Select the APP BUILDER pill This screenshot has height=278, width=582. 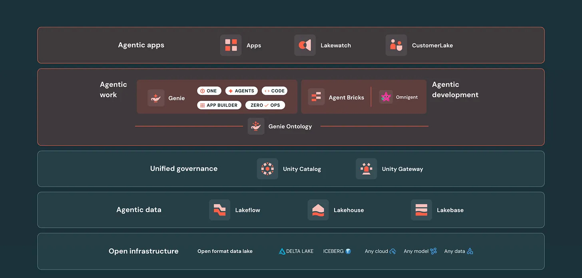(x=219, y=105)
